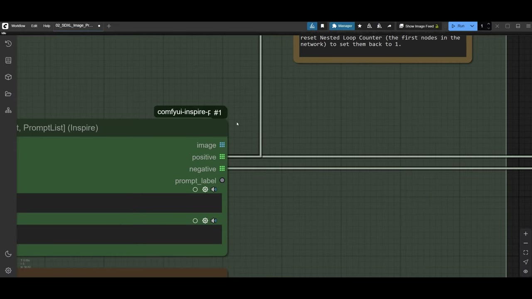Open settings gear in left sidebar
Viewport: 532px width, 299px height.
8,270
